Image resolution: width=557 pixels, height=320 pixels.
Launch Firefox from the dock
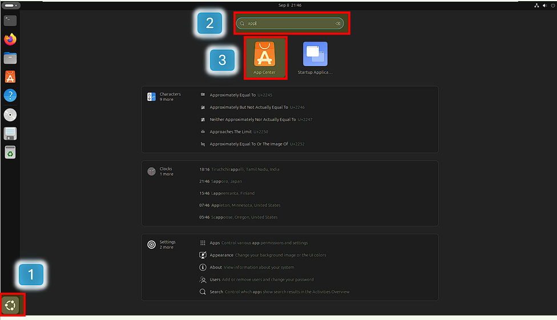(10, 39)
